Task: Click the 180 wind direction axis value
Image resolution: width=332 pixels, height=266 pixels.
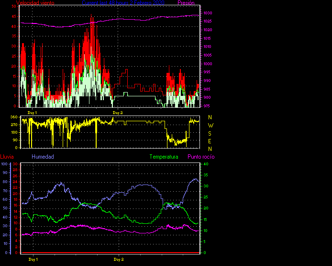Action: pyautogui.click(x=14, y=132)
